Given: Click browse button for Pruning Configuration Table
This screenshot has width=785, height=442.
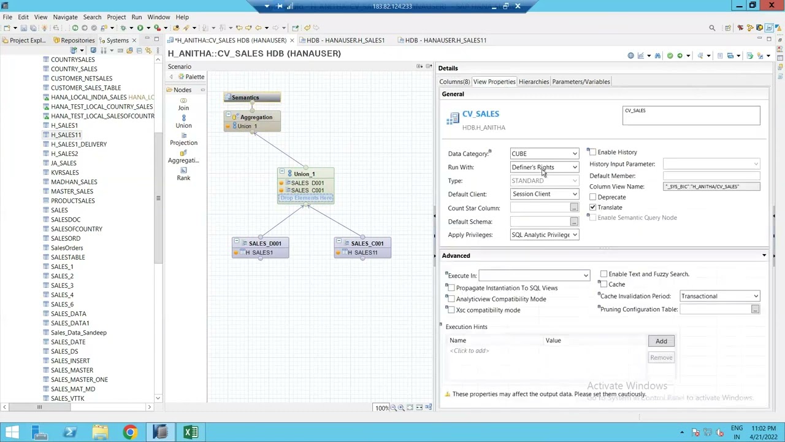Looking at the screenshot, I should 755,309.
